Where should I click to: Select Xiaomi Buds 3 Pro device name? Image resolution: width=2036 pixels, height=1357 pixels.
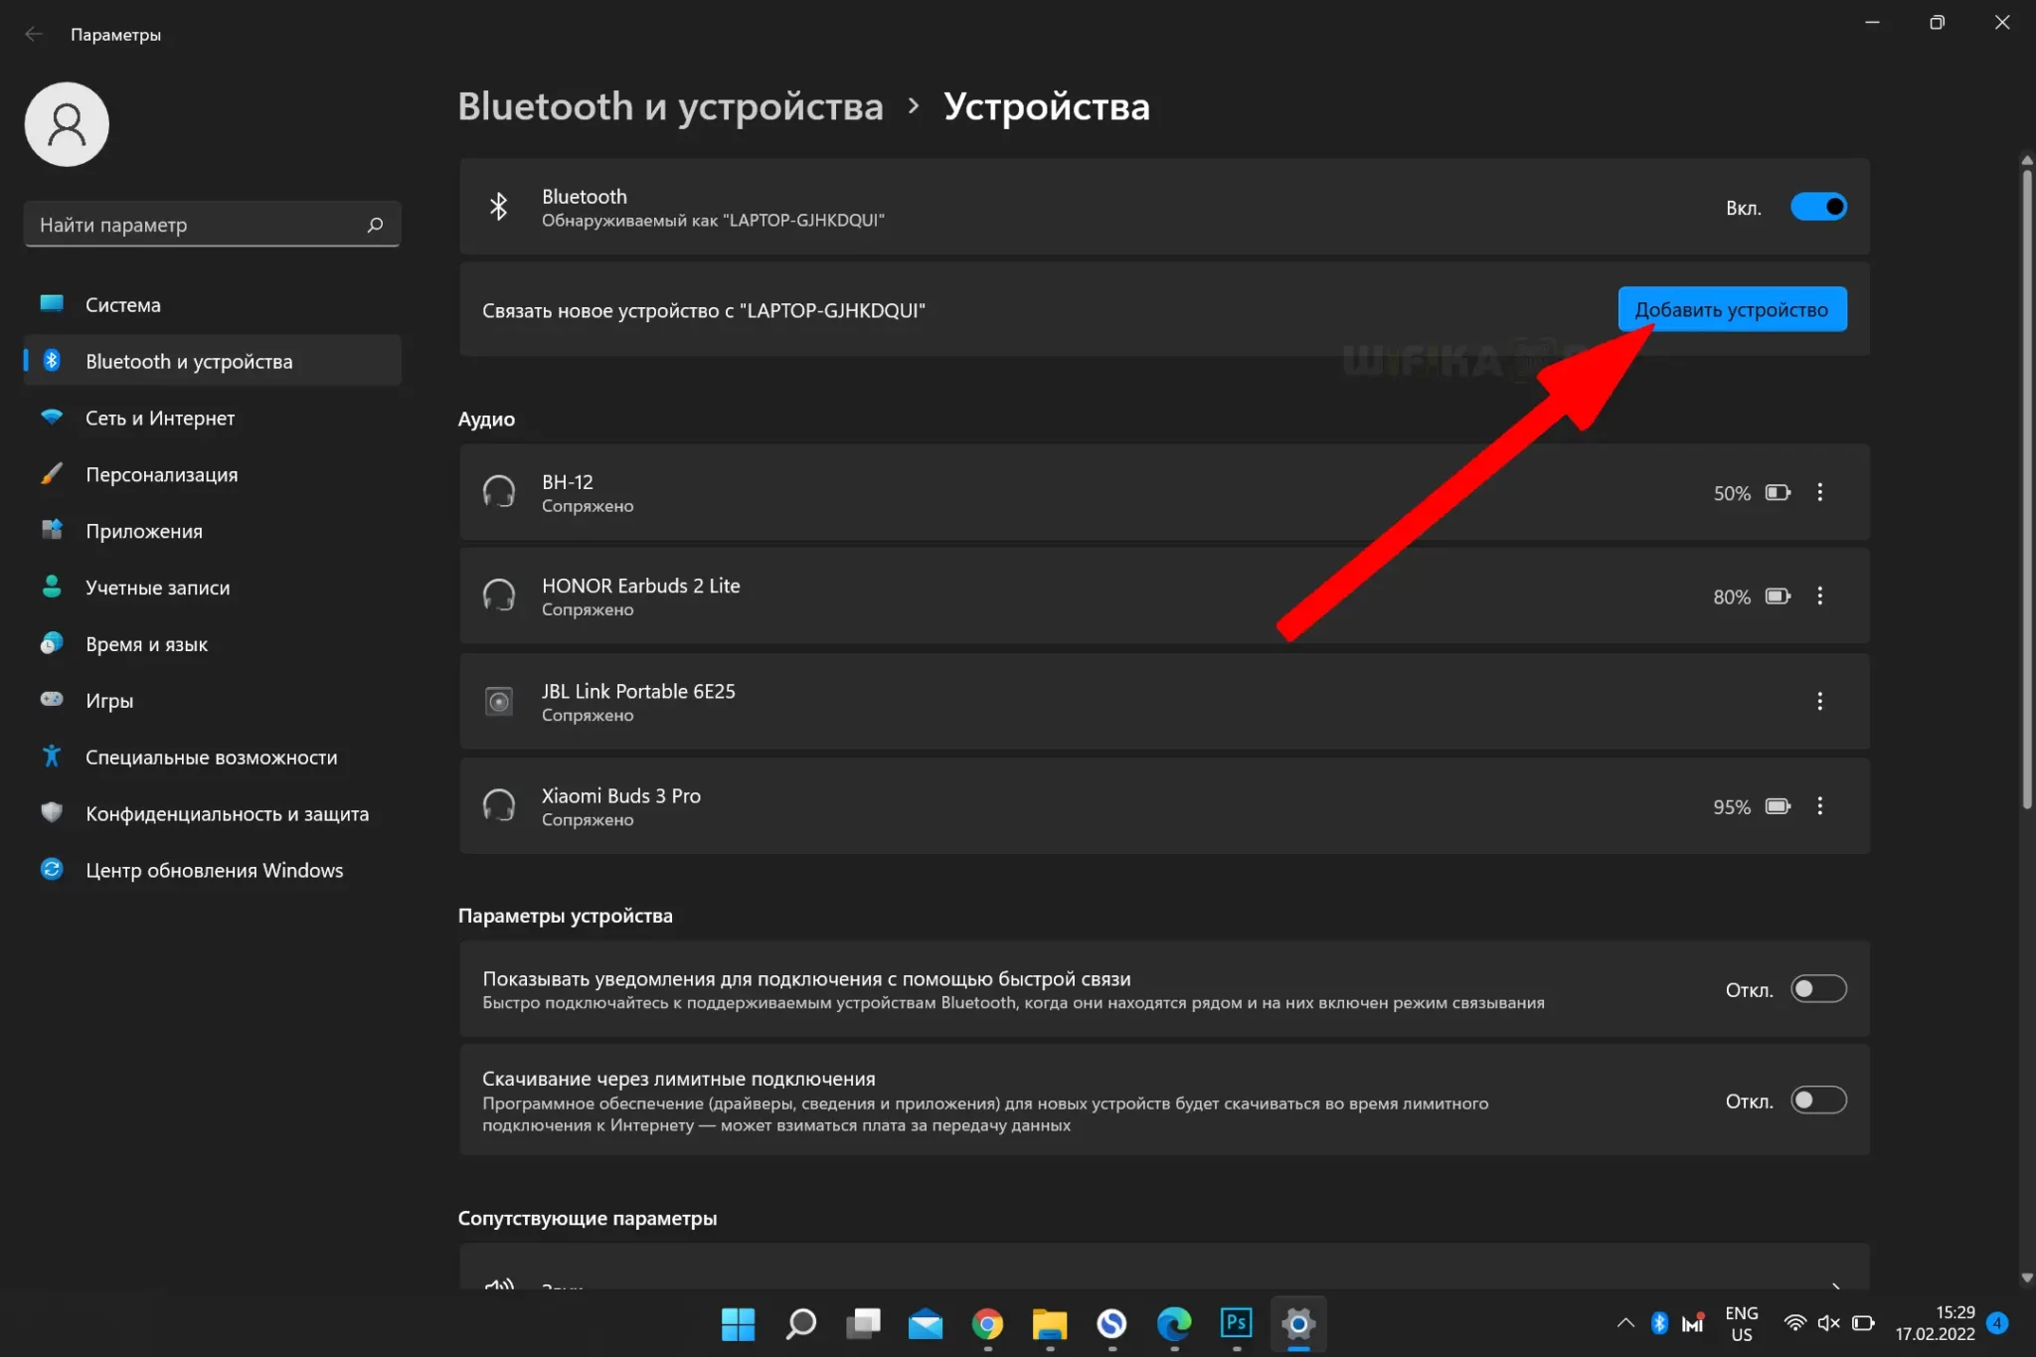coord(621,795)
